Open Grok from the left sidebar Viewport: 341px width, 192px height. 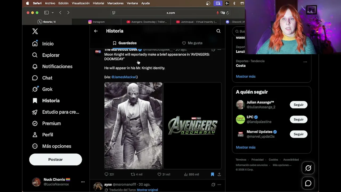pos(42,89)
